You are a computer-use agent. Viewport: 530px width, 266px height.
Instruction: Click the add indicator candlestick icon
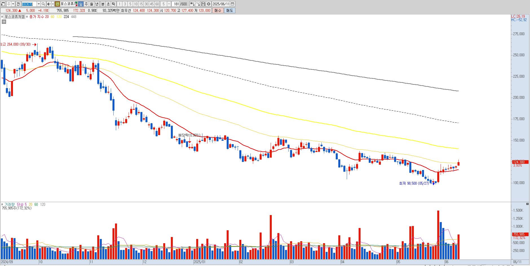[192, 4]
